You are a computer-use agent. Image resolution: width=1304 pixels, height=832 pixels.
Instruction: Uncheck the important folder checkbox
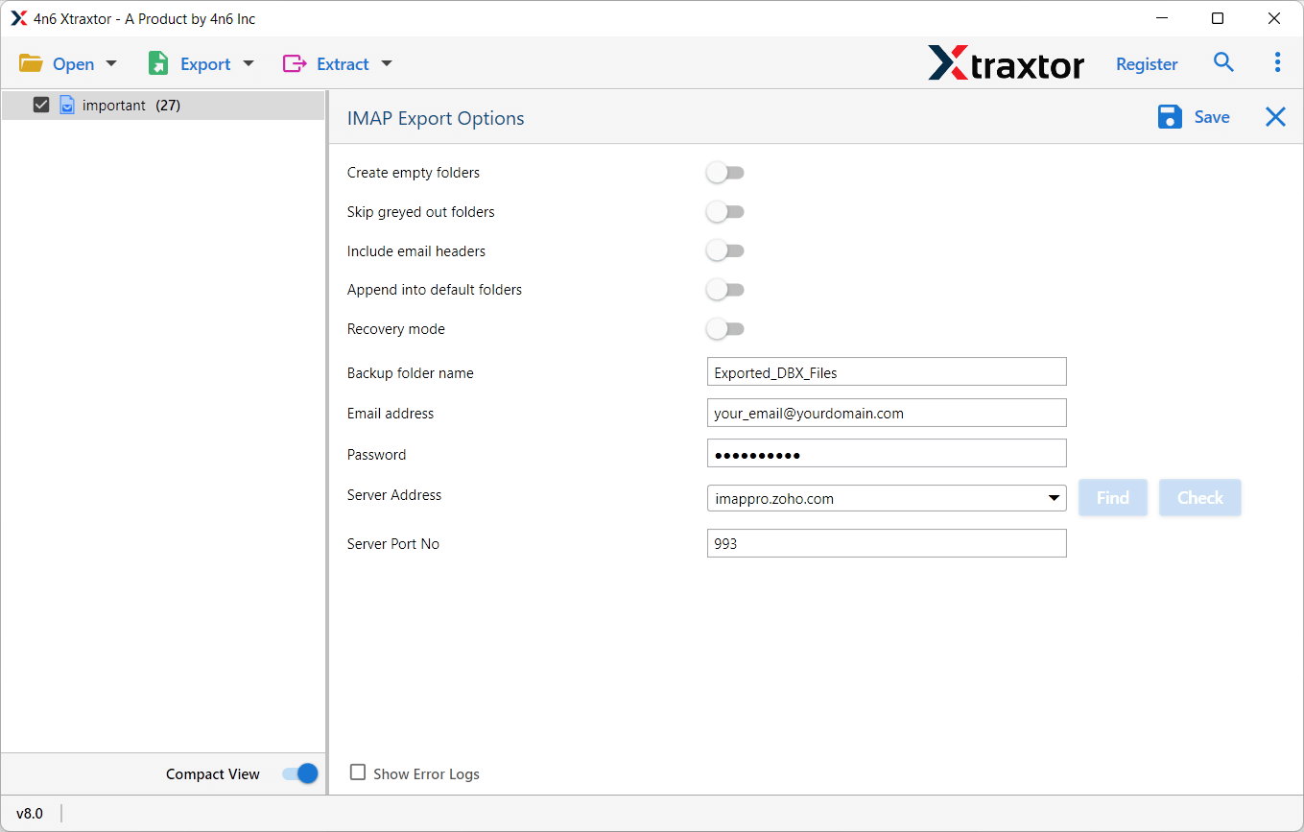point(41,105)
